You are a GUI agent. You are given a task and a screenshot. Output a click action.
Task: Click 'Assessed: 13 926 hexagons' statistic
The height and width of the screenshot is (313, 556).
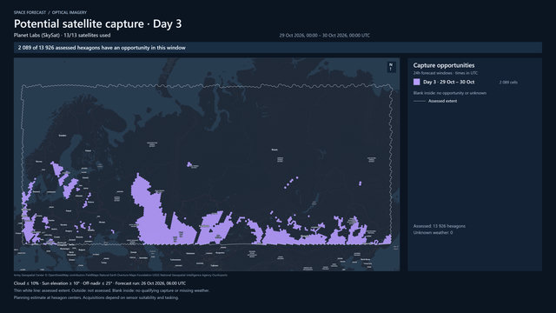(440, 226)
